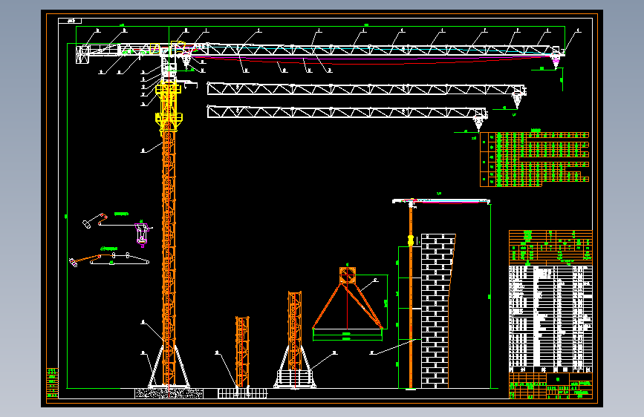Screen dimensions: 644x417
Task: Select the yellow climbing frame on the mast
Action: 169,107
